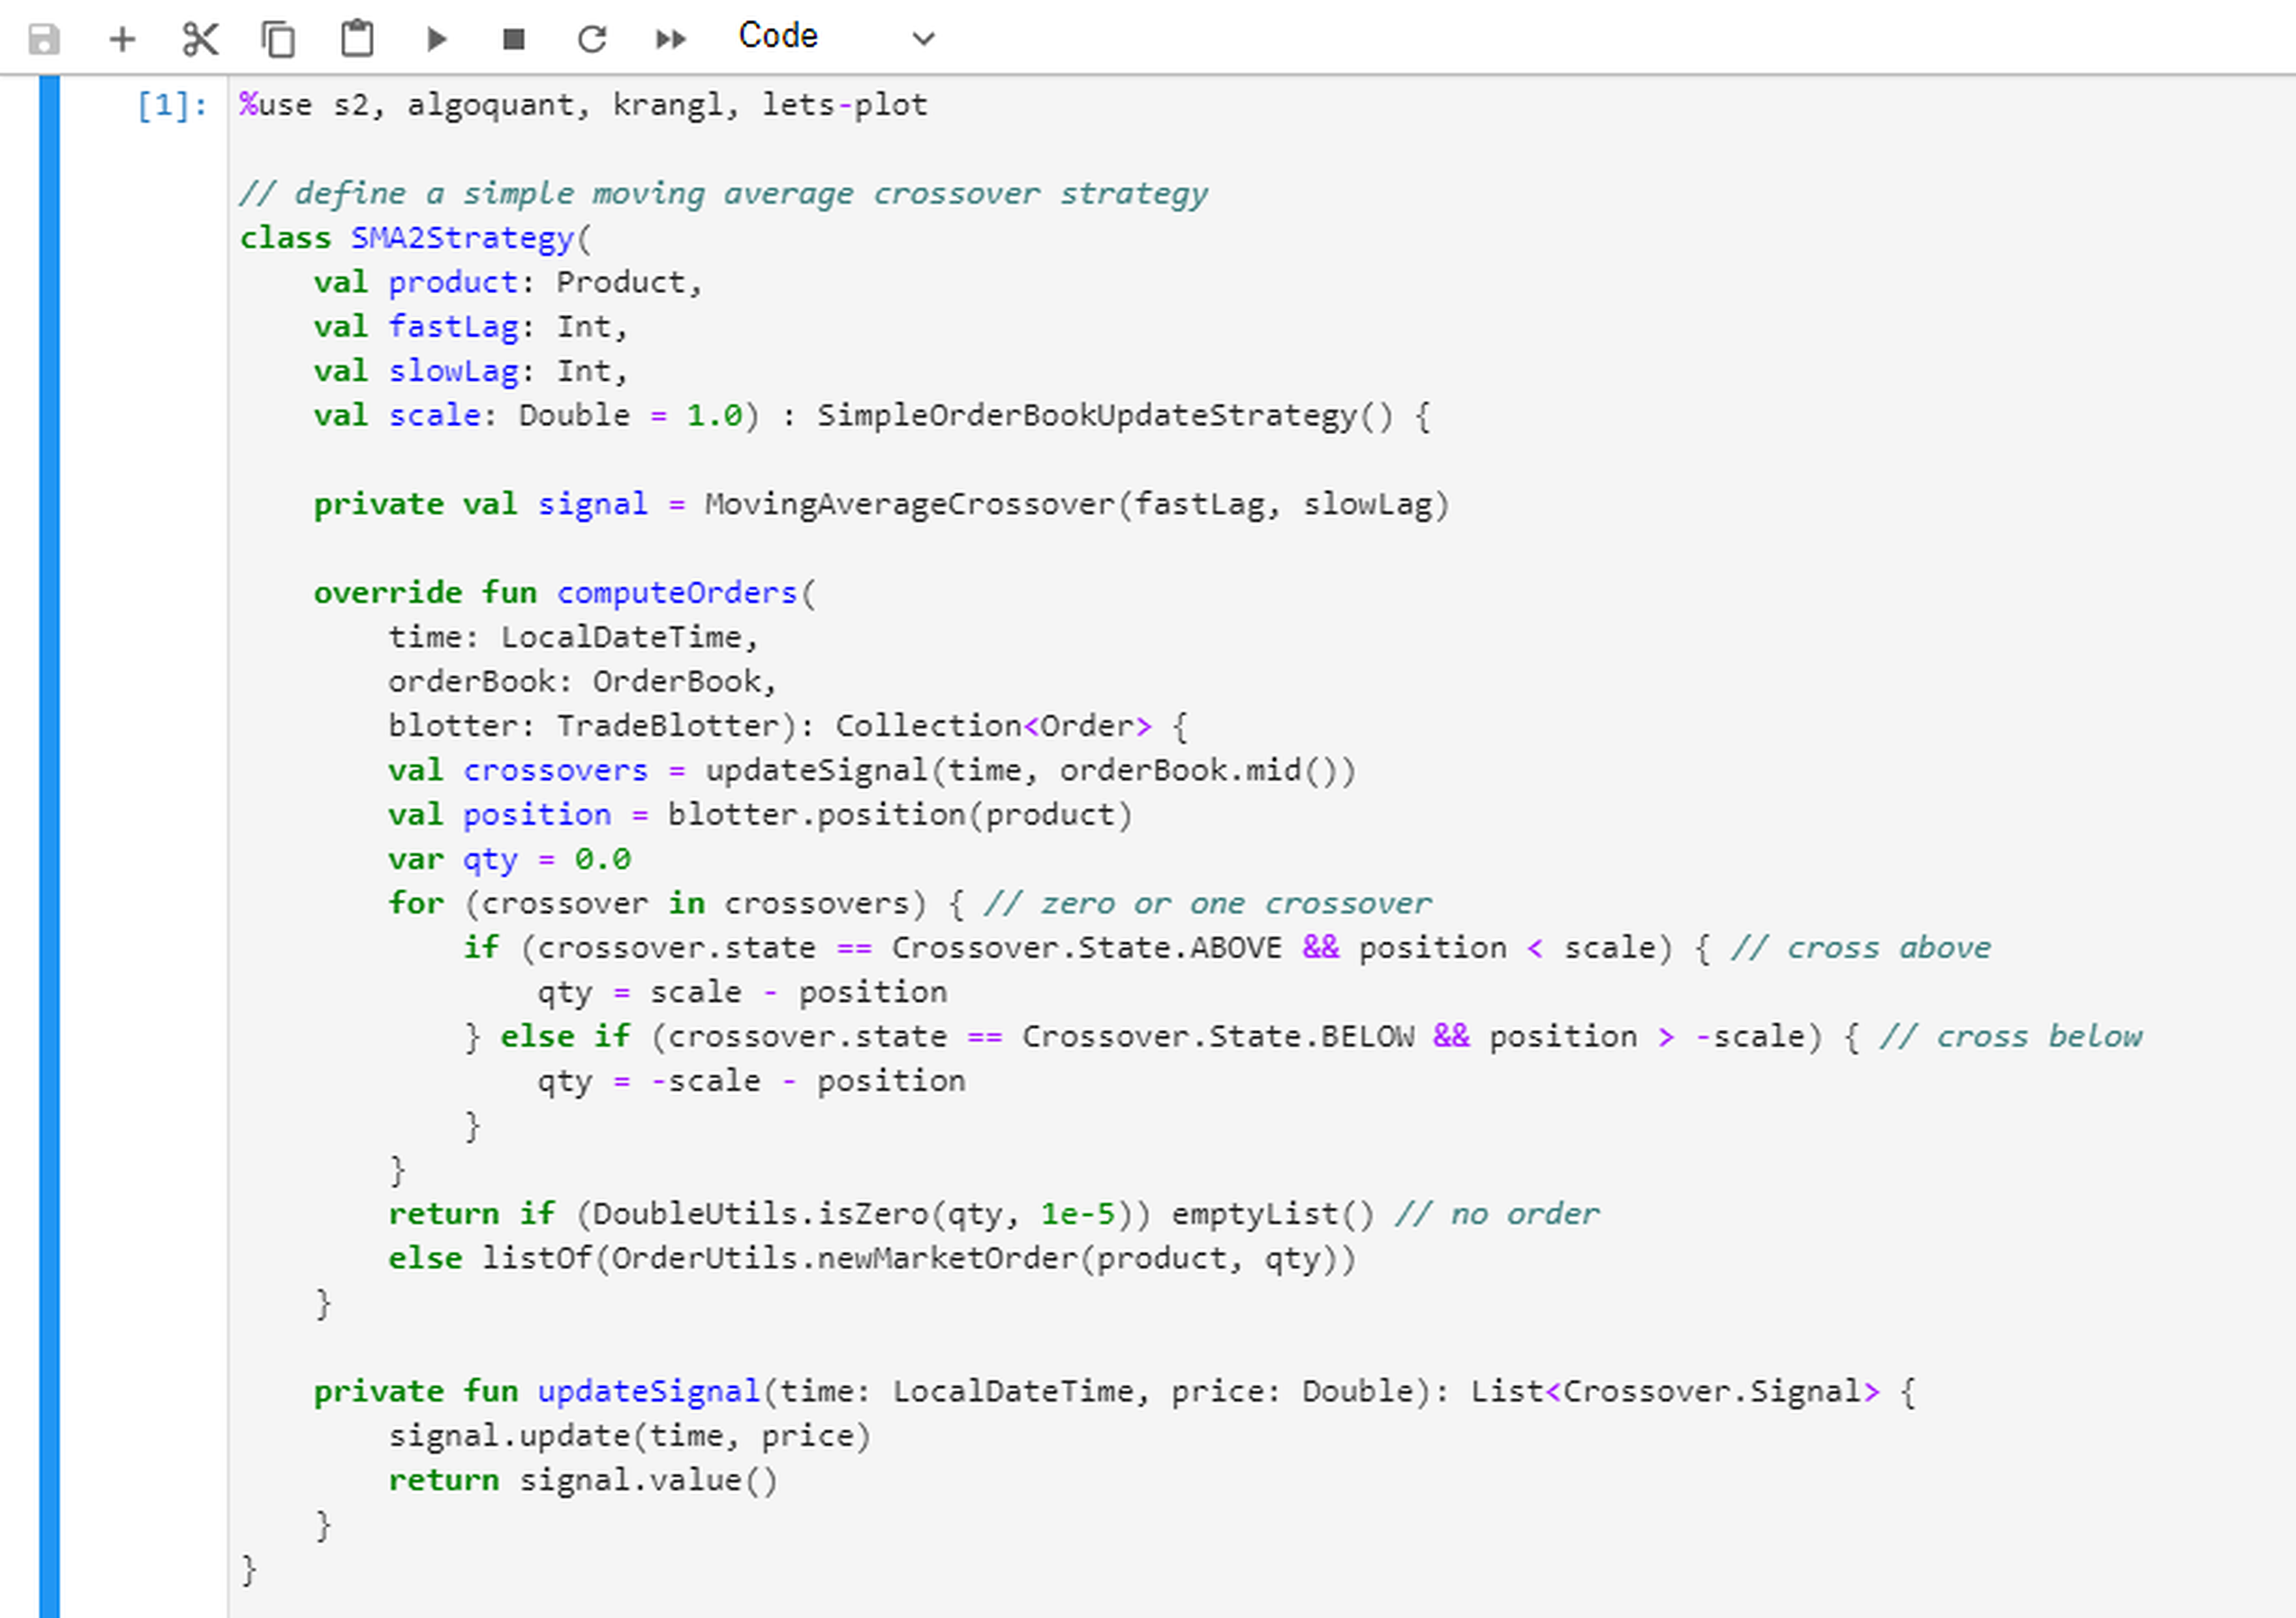Restart kernel and run all cells

click(x=671, y=39)
